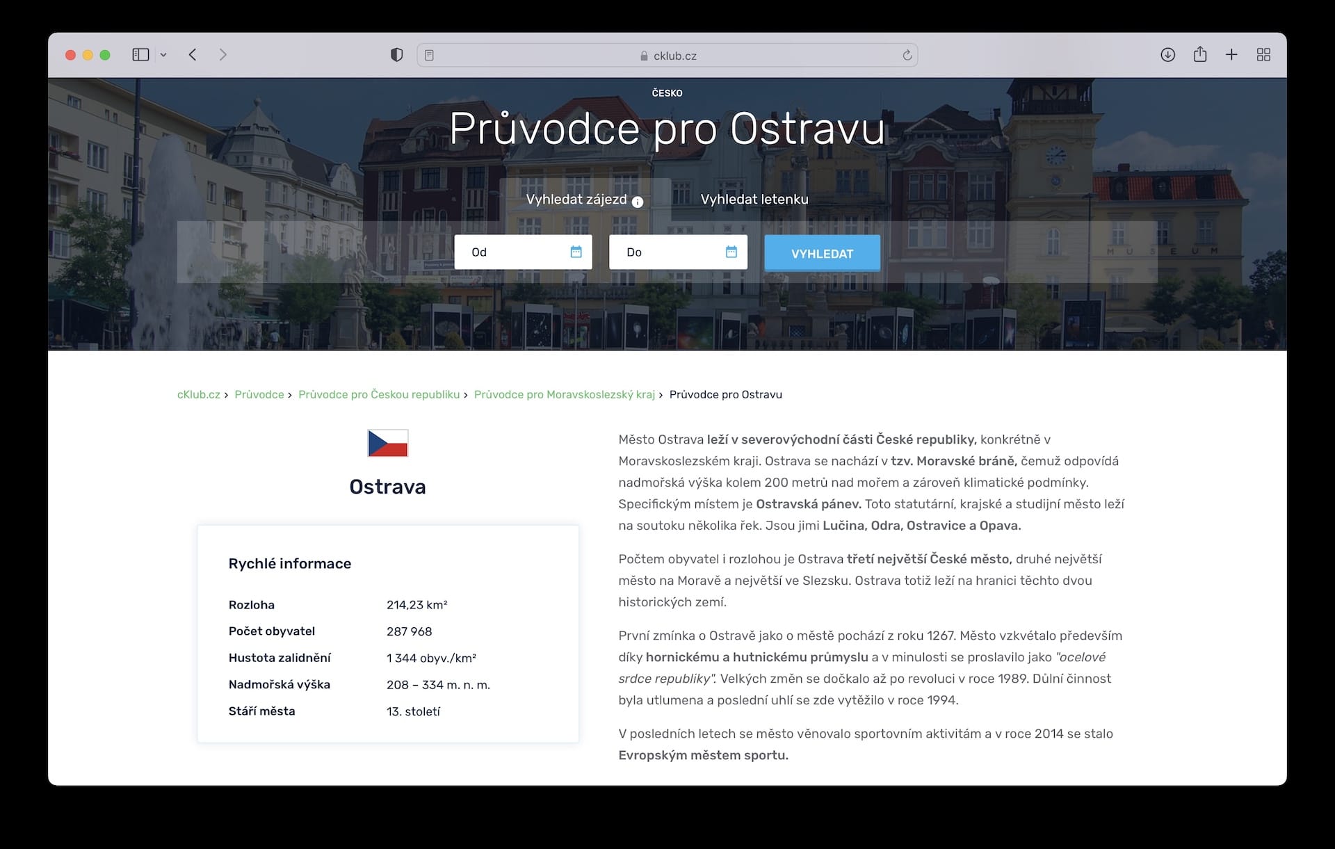Show downloads via the download icon
Screen dimensions: 1335x849
[x=1167, y=55]
